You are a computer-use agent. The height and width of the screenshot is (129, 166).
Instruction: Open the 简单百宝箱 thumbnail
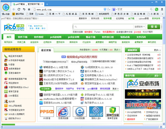[112, 112]
